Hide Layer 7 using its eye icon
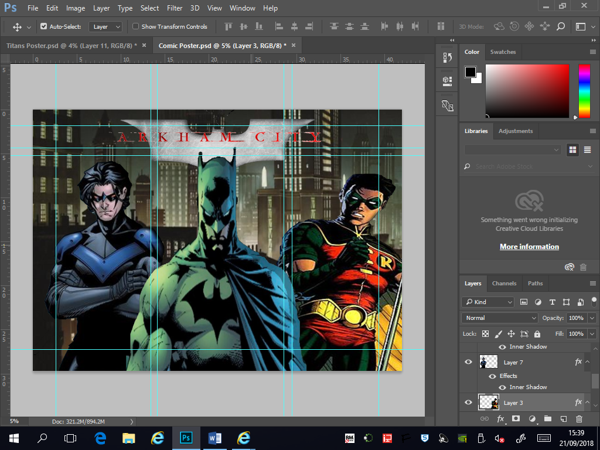Viewport: 600px width, 450px height. 468,362
